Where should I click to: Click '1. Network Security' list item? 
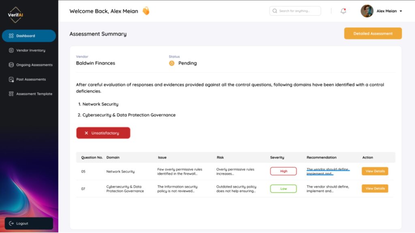[98, 104]
